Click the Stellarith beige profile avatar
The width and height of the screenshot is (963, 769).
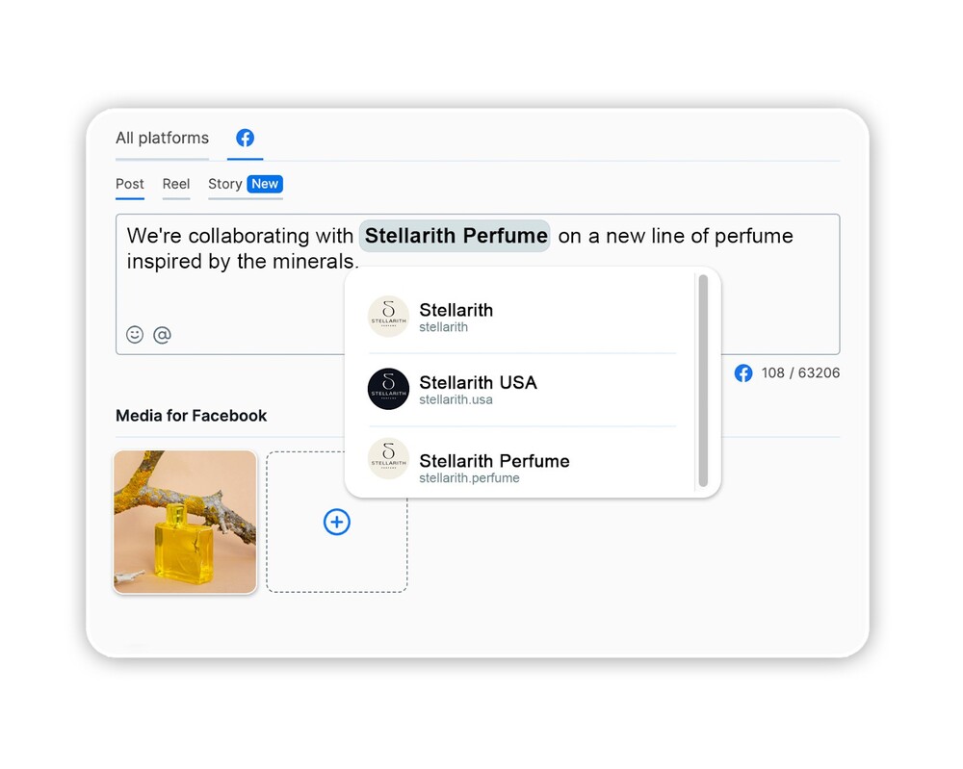coord(388,317)
